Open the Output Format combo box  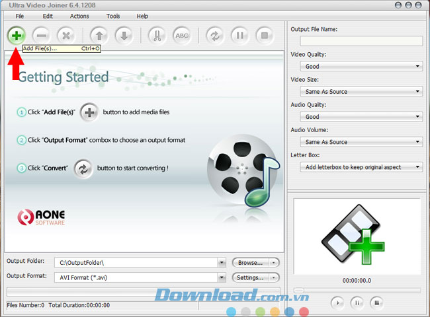click(x=139, y=277)
